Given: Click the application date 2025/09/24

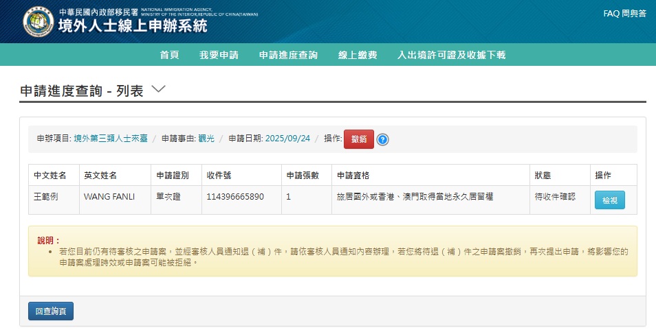Looking at the screenshot, I should (x=288, y=139).
